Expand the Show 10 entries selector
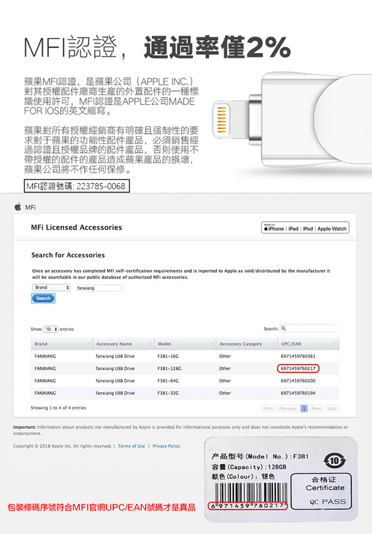 pyautogui.click(x=50, y=329)
